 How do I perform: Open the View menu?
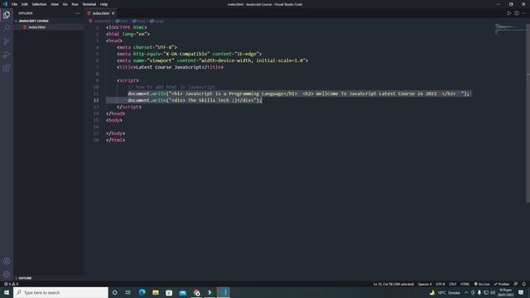tap(55, 4)
